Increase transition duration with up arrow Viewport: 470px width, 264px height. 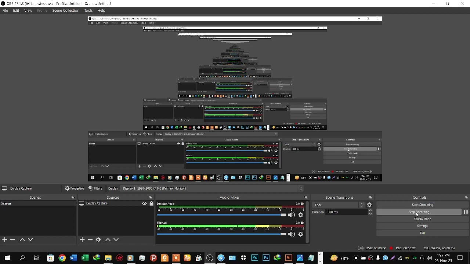click(x=370, y=210)
